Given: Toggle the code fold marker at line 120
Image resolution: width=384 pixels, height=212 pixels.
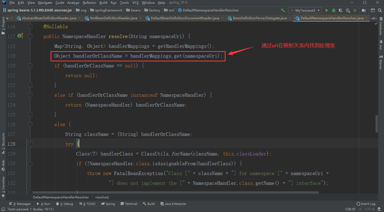Looking at the screenshot, I should [x=30, y=66].
